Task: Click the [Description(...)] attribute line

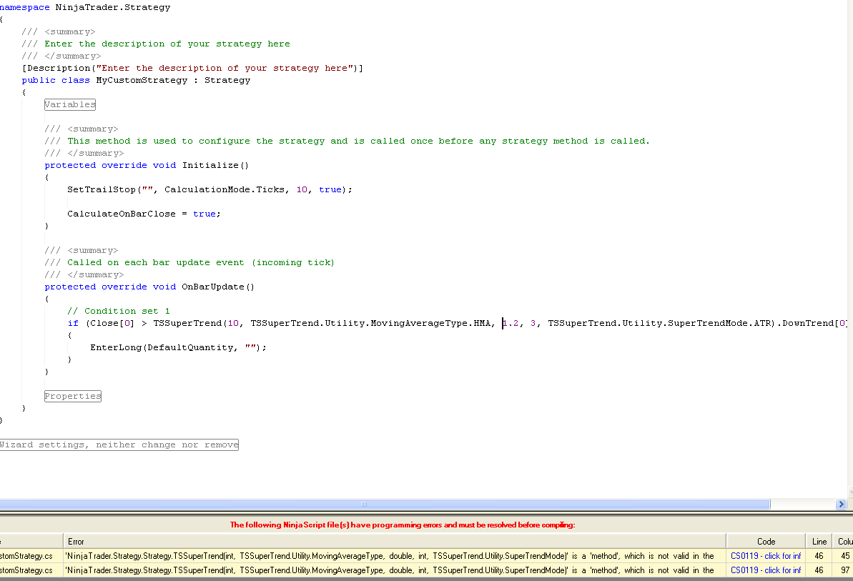Action: (x=192, y=68)
